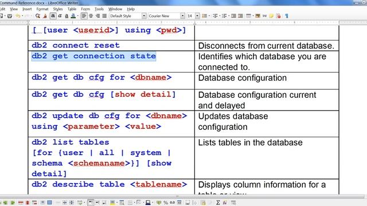Click the highlighted 'db2 get connection state' text
The image size is (367, 206).
pos(93,56)
